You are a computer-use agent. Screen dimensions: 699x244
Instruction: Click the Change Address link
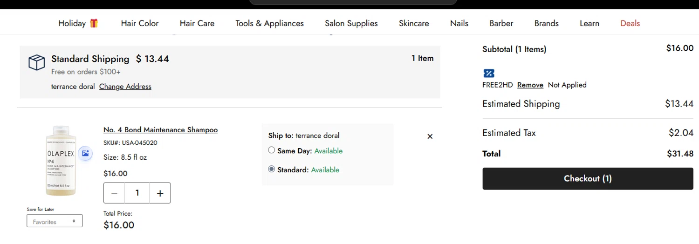[125, 87]
